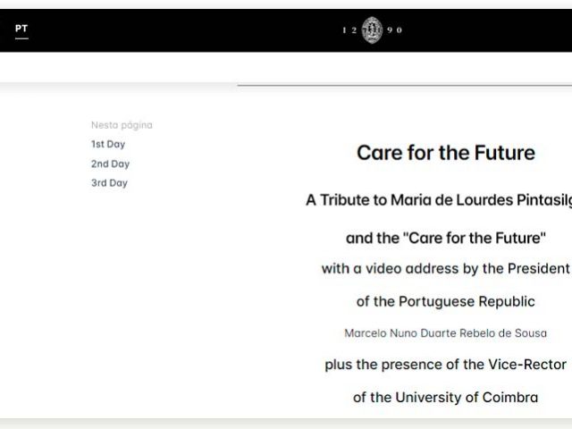This screenshot has height=429, width=572.
Task: Open the University of Coimbra 1290 seal logo
Action: [372, 30]
